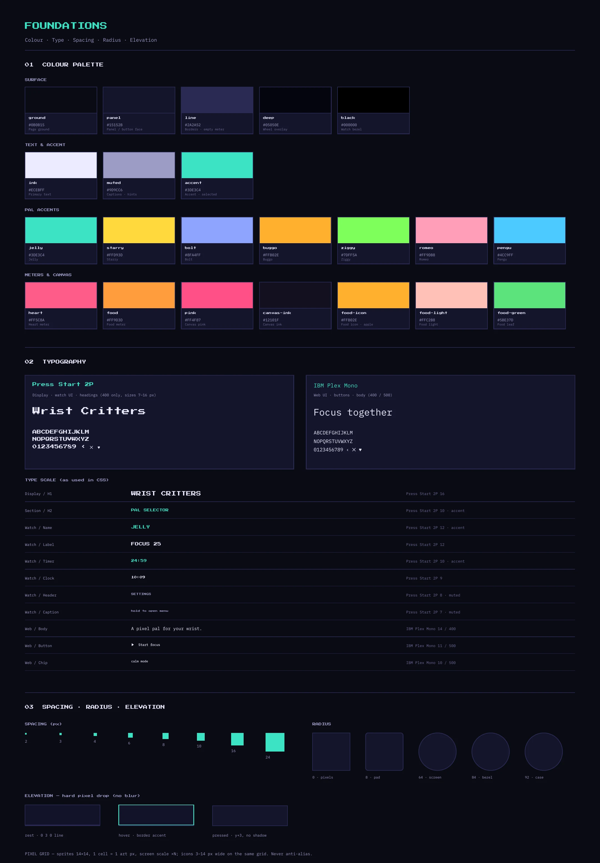Click the muted #9D9CC6 swatch
This screenshot has width=600, height=863.
click(x=139, y=176)
